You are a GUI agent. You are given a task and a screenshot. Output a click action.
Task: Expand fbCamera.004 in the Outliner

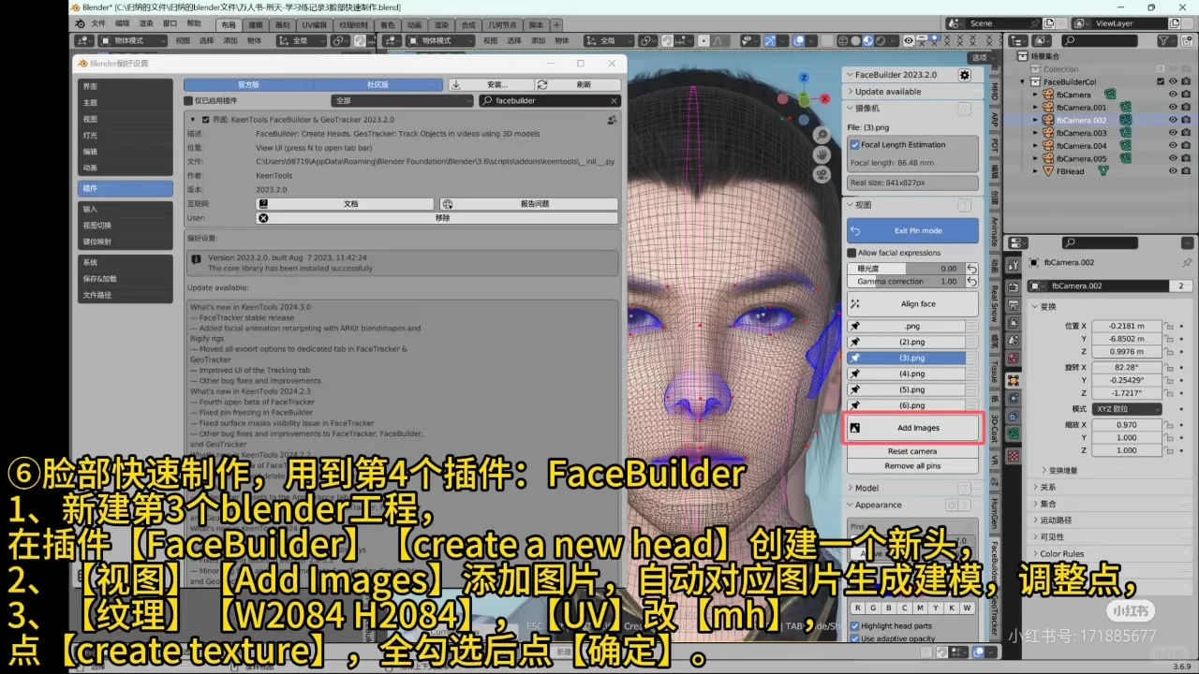pyautogui.click(x=1035, y=146)
